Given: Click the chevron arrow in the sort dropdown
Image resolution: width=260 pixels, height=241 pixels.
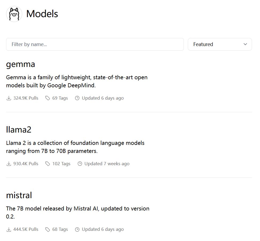Looking at the screenshot, I should point(245,44).
